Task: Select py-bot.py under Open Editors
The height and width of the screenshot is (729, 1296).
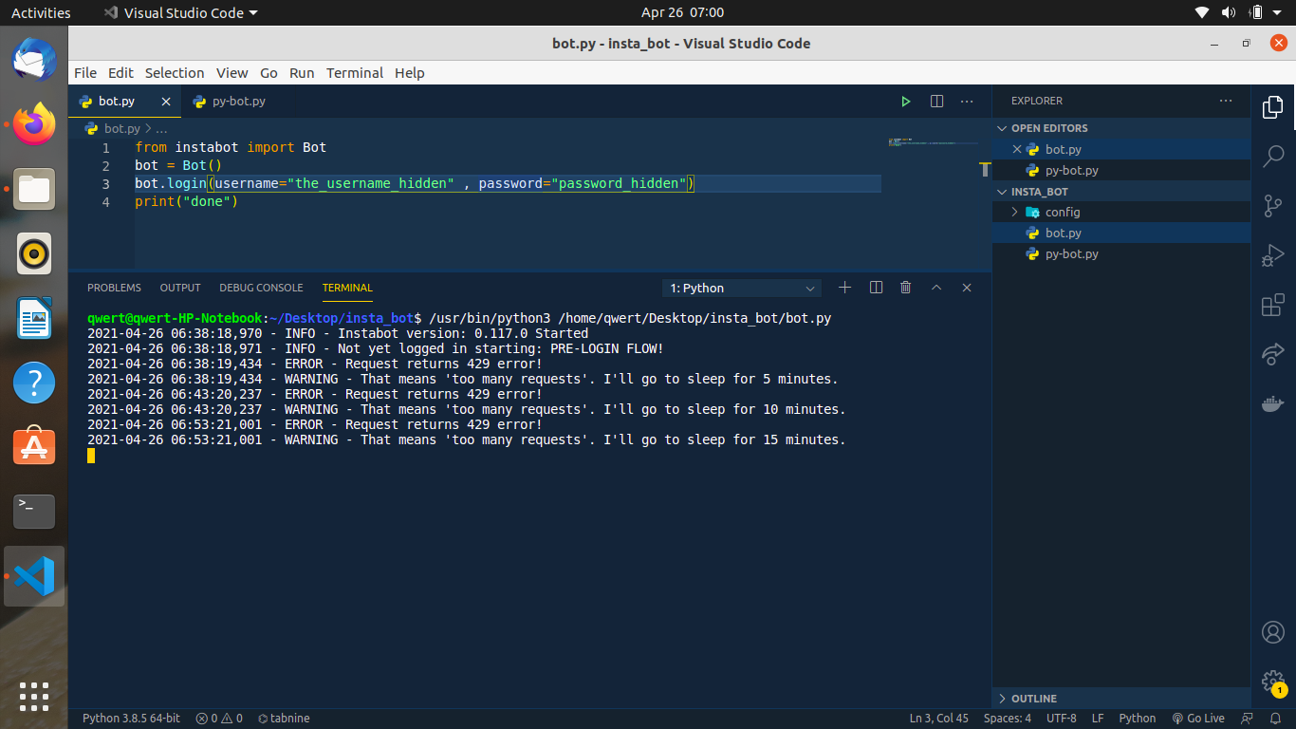Action: (1121, 170)
